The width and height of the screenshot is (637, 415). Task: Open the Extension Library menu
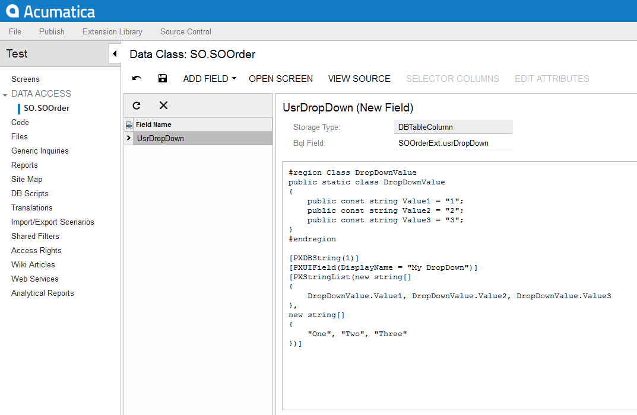point(112,31)
